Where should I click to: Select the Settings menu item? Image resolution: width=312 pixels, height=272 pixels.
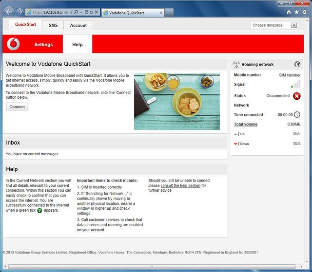pyautogui.click(x=43, y=44)
